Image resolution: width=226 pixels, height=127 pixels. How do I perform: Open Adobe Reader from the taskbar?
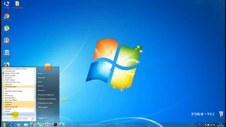coord(55,125)
